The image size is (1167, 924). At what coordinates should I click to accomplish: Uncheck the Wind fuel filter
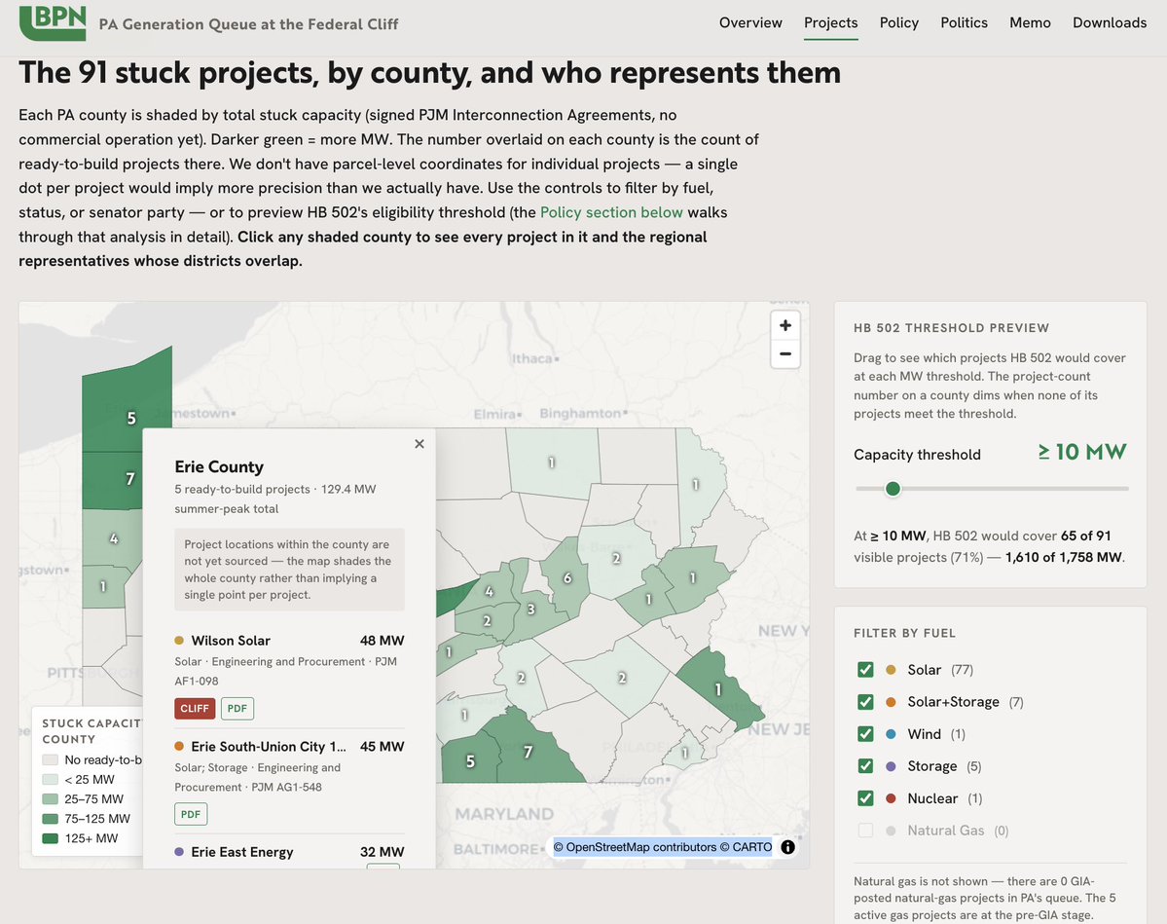pyautogui.click(x=865, y=733)
